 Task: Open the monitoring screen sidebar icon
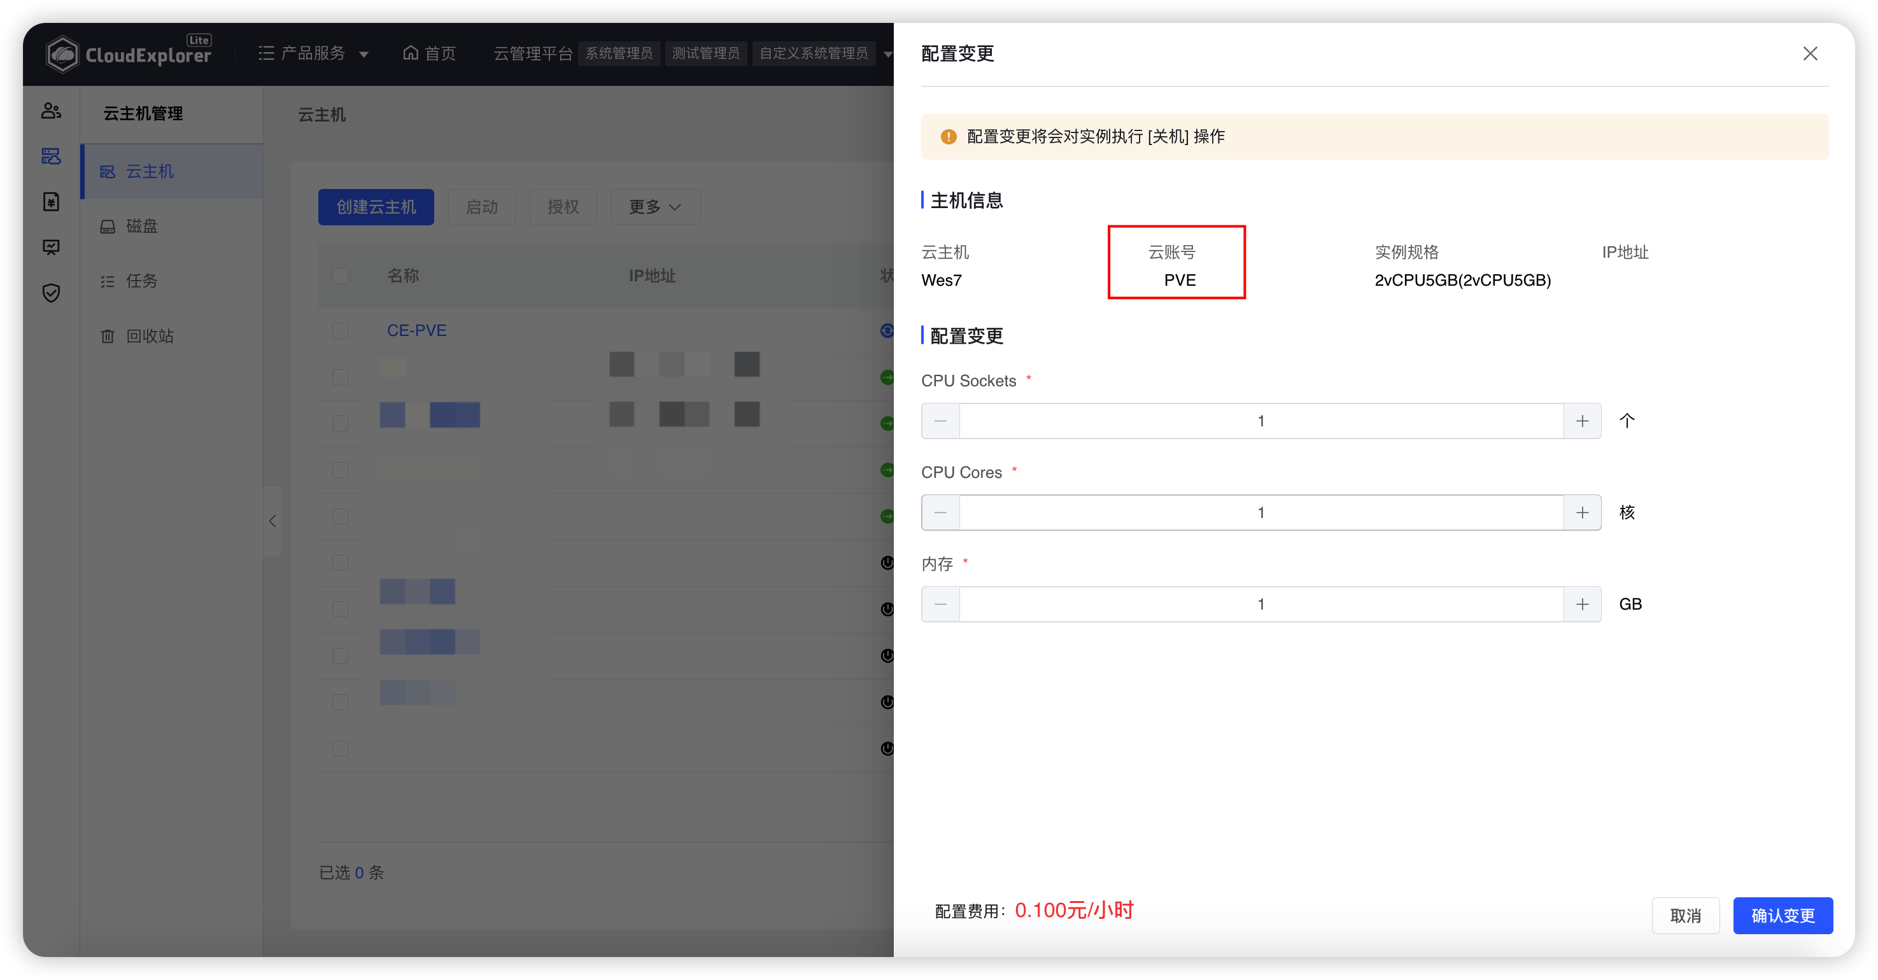[51, 248]
